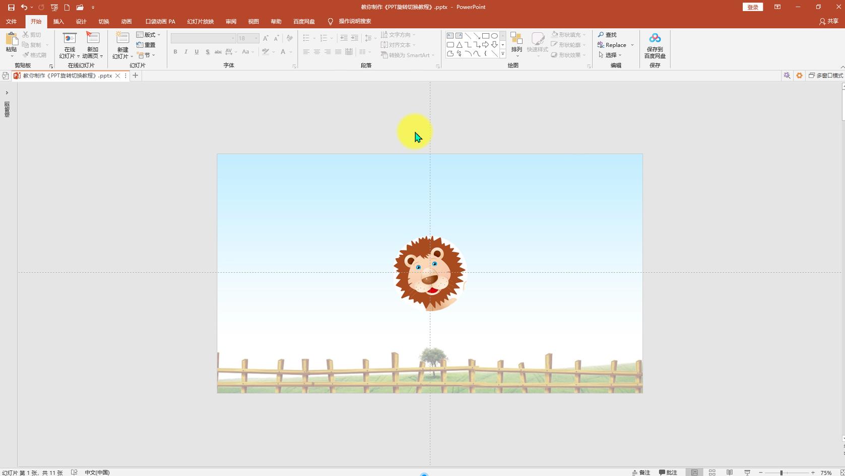Viewport: 845px width, 476px height.
Task: Click the 登录 login button
Action: pos(752,7)
